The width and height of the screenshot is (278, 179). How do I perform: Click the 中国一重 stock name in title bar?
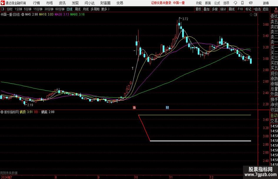tap(179, 3)
